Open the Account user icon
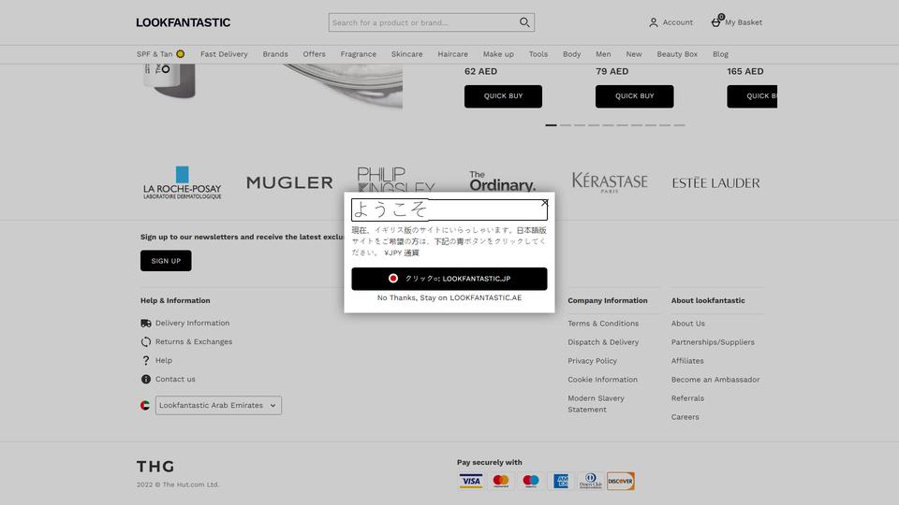The height and width of the screenshot is (505, 899). click(653, 22)
